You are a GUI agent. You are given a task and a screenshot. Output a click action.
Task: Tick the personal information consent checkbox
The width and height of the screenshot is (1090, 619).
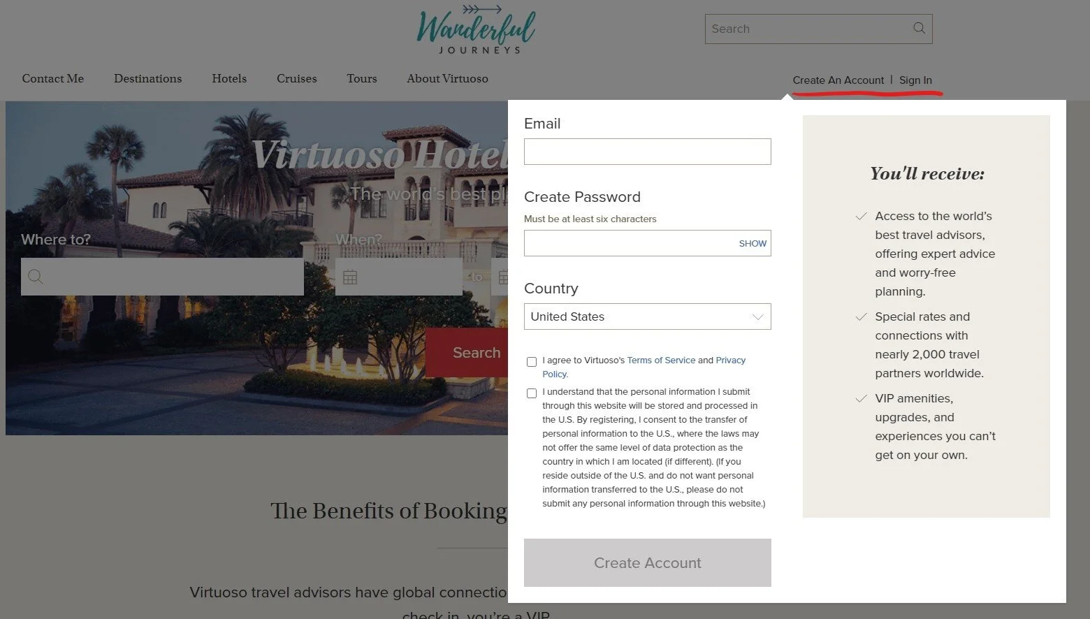click(x=532, y=393)
